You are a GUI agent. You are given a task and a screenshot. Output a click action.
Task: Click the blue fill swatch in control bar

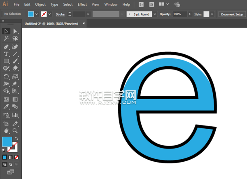(31, 14)
